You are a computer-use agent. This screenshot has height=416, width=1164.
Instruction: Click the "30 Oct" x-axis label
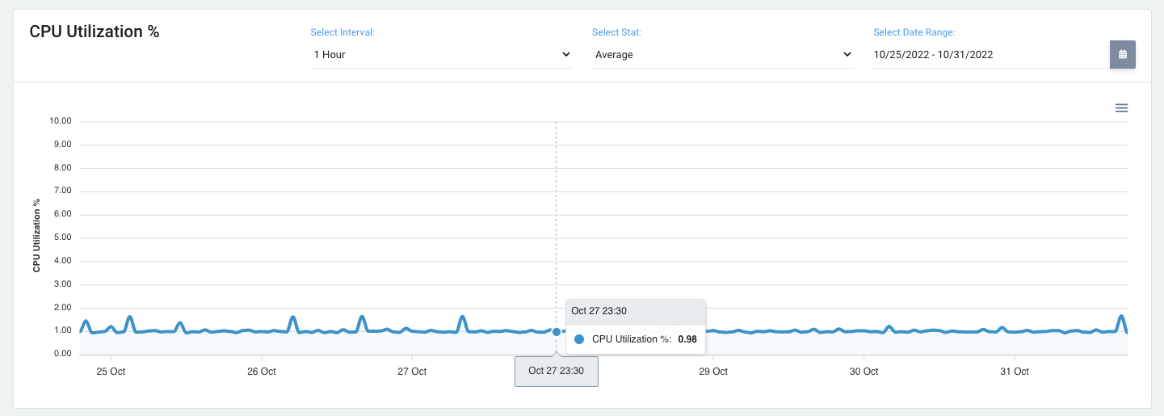pyautogui.click(x=864, y=372)
